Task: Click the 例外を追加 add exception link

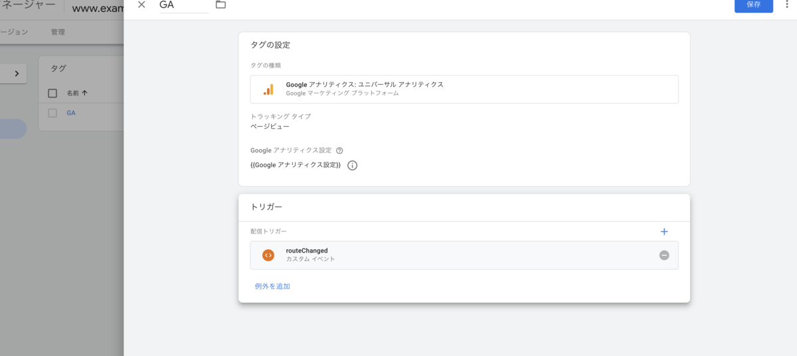Action: coord(272,286)
